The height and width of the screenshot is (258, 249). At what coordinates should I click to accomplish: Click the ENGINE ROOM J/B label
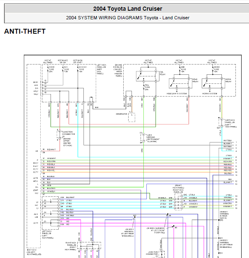pos(118,70)
